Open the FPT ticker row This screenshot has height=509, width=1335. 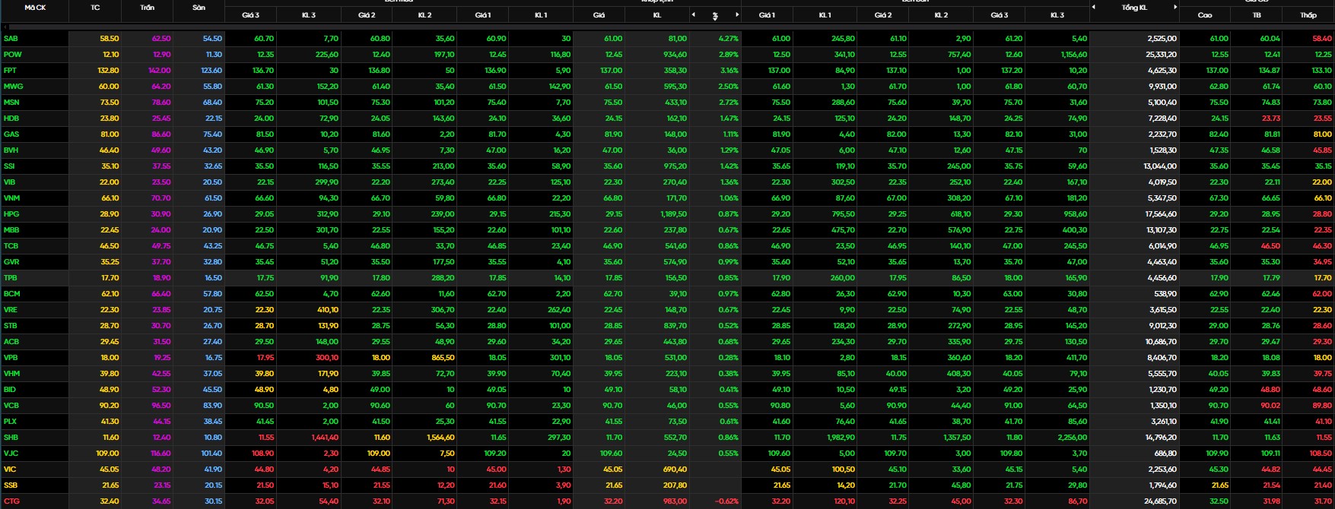click(10, 70)
